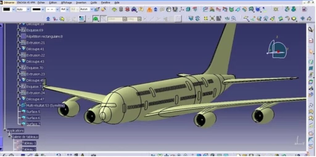Toggle the sketch grid display icon
316x157 pixels.
[x=103, y=19]
